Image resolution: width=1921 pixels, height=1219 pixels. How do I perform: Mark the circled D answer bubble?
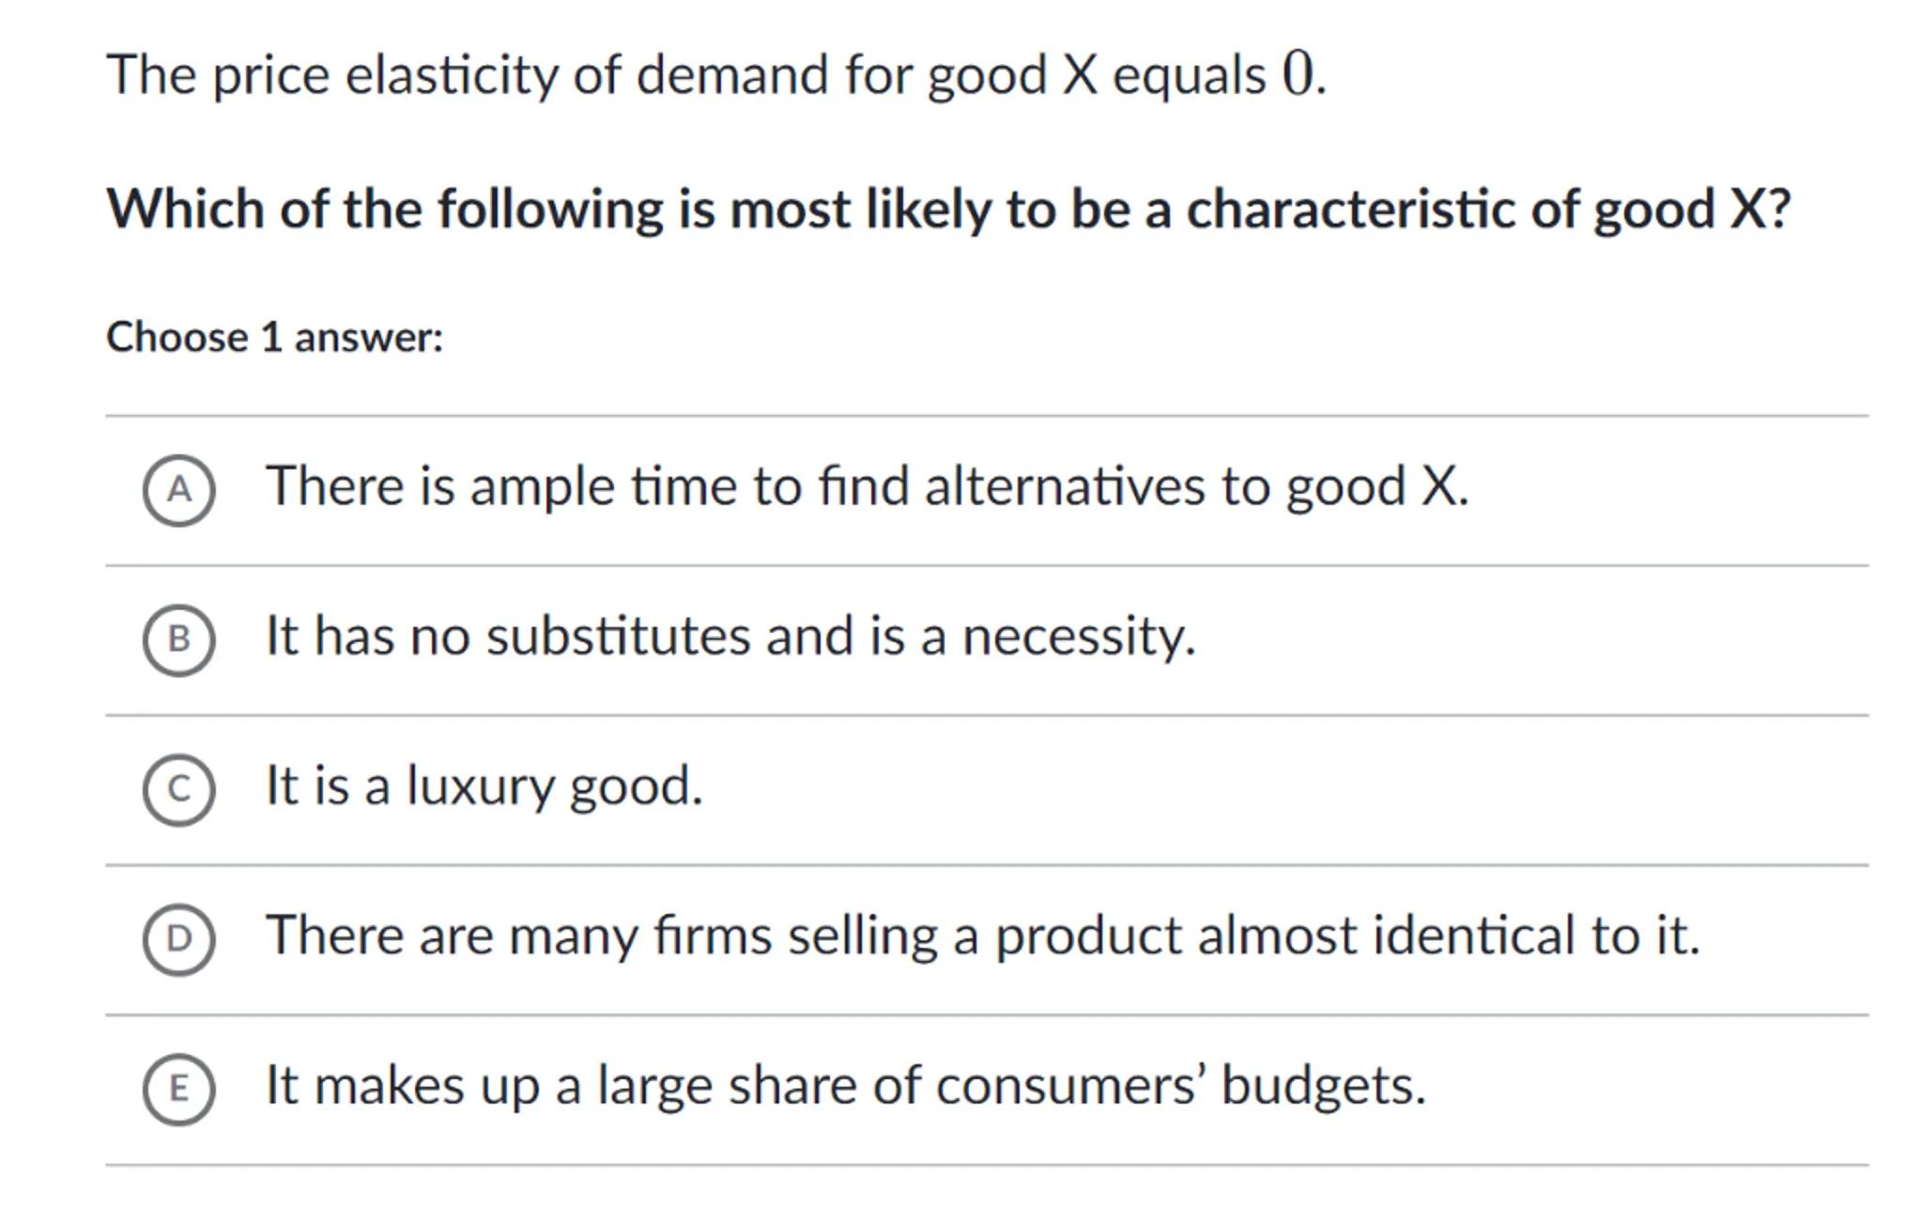[178, 938]
